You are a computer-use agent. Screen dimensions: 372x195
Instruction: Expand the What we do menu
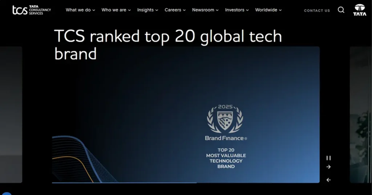(80, 10)
